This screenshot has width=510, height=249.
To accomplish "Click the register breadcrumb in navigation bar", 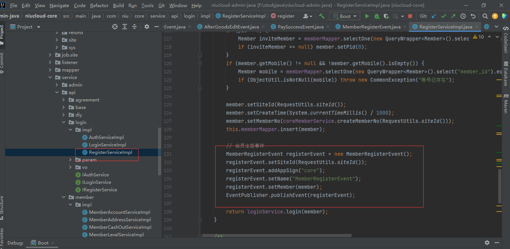I will (x=286, y=16).
